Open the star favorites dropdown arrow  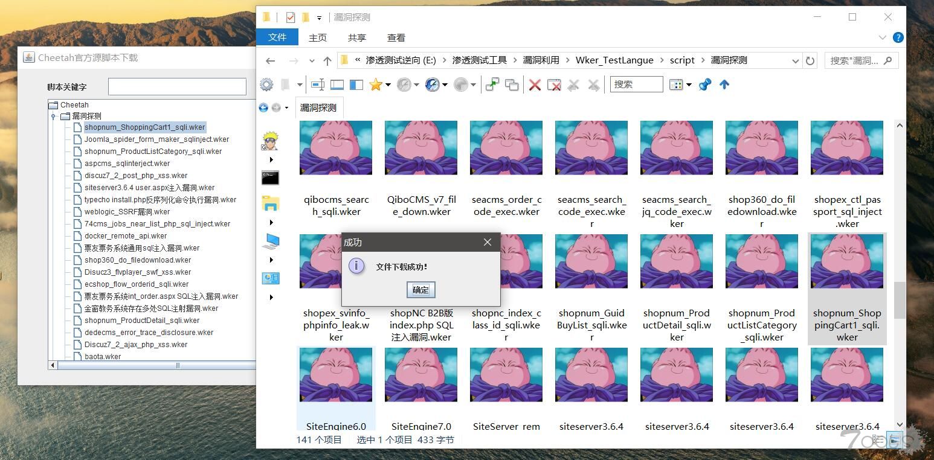click(388, 85)
